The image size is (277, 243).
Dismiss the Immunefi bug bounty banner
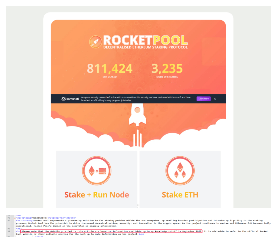215,99
